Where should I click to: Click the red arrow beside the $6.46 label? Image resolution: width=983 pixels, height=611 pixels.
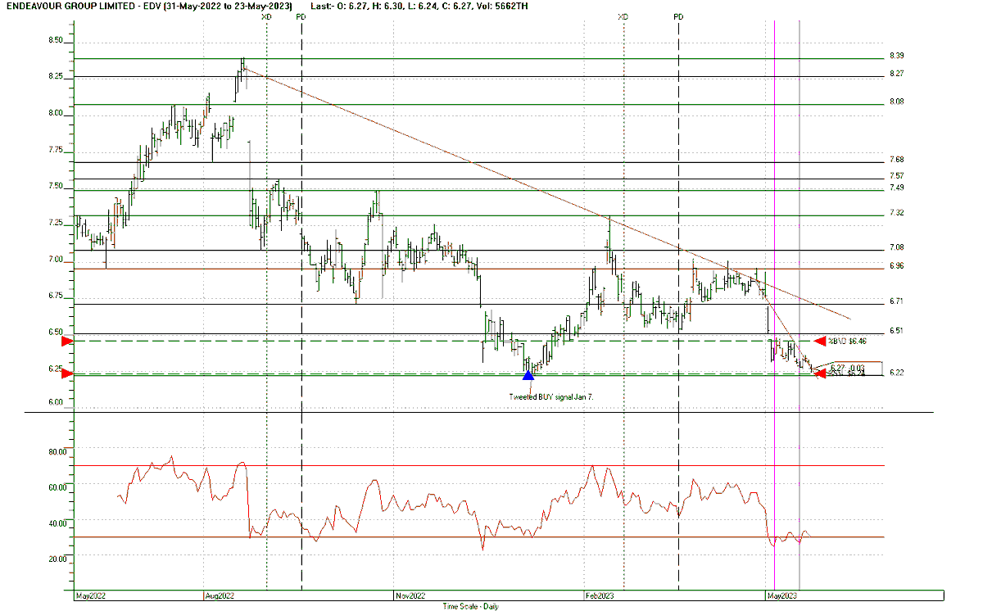coord(820,341)
